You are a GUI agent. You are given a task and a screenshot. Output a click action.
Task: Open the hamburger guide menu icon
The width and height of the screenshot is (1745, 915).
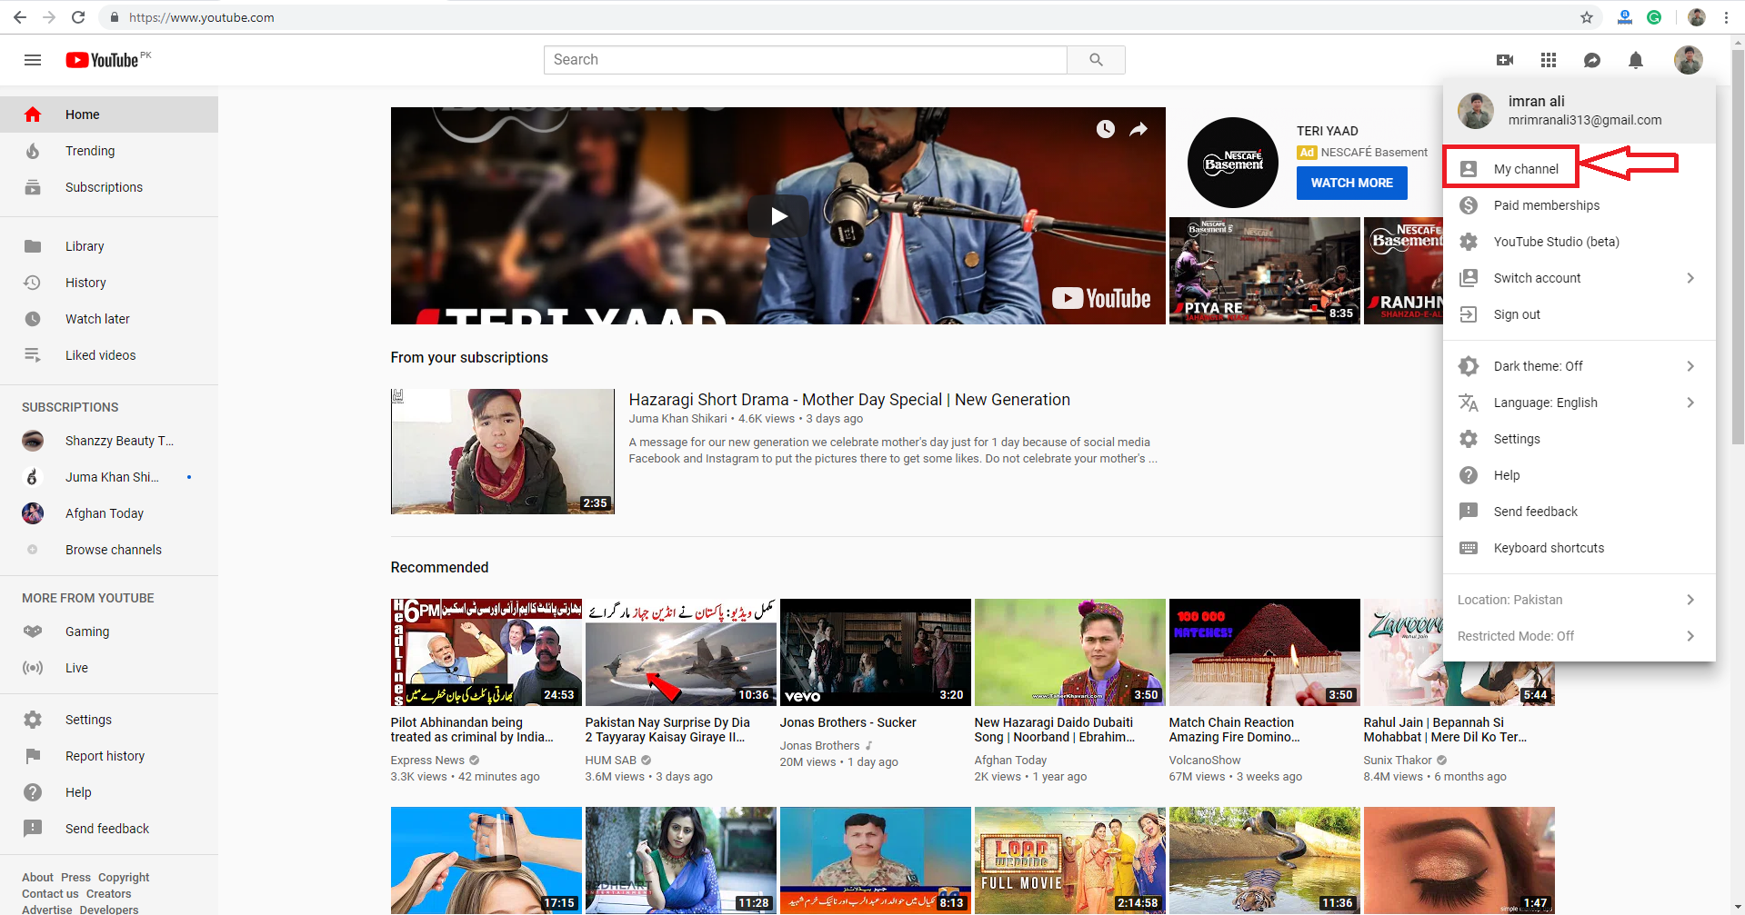click(x=33, y=60)
